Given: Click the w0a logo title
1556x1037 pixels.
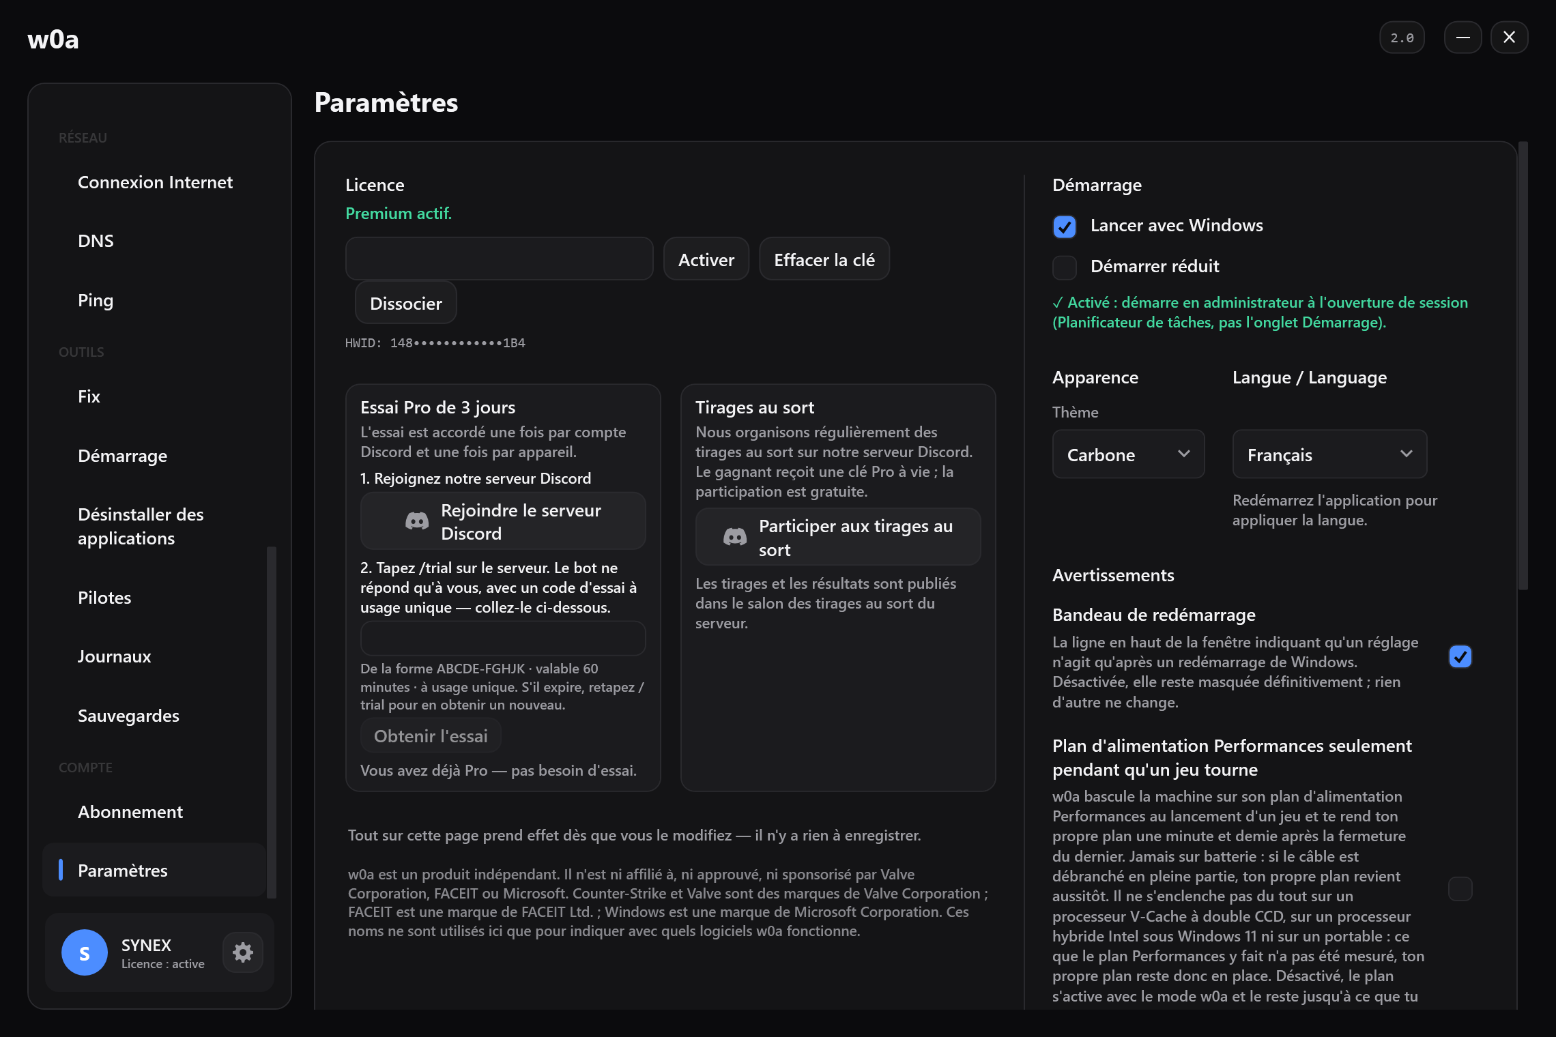Looking at the screenshot, I should tap(53, 40).
